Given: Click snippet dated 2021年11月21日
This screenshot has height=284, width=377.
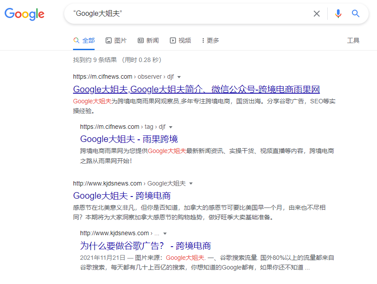Looking at the screenshot, I should coord(207,262).
